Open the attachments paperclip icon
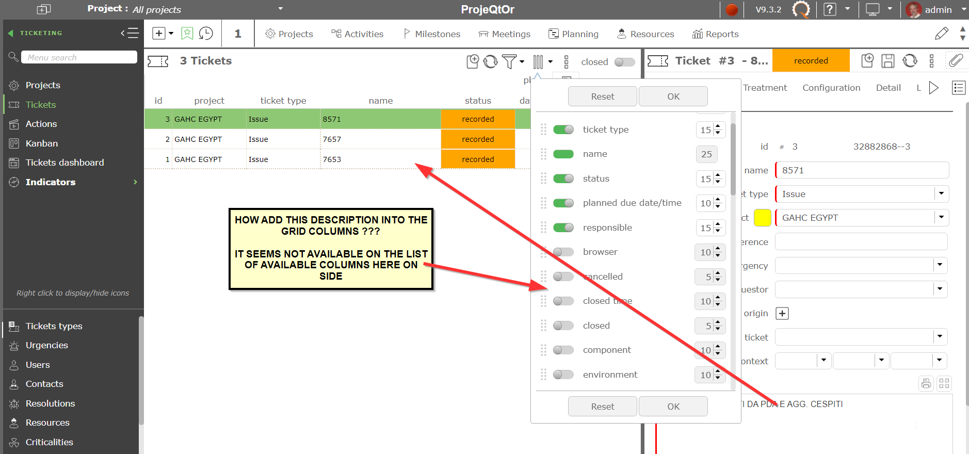Screen dimensions: 969x454 (956, 61)
